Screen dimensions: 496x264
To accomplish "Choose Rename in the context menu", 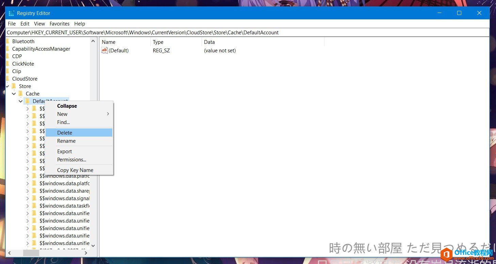I will (x=79, y=141).
